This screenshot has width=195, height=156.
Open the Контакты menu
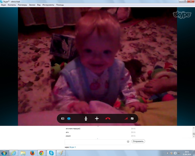pyautogui.click(x=12, y=5)
